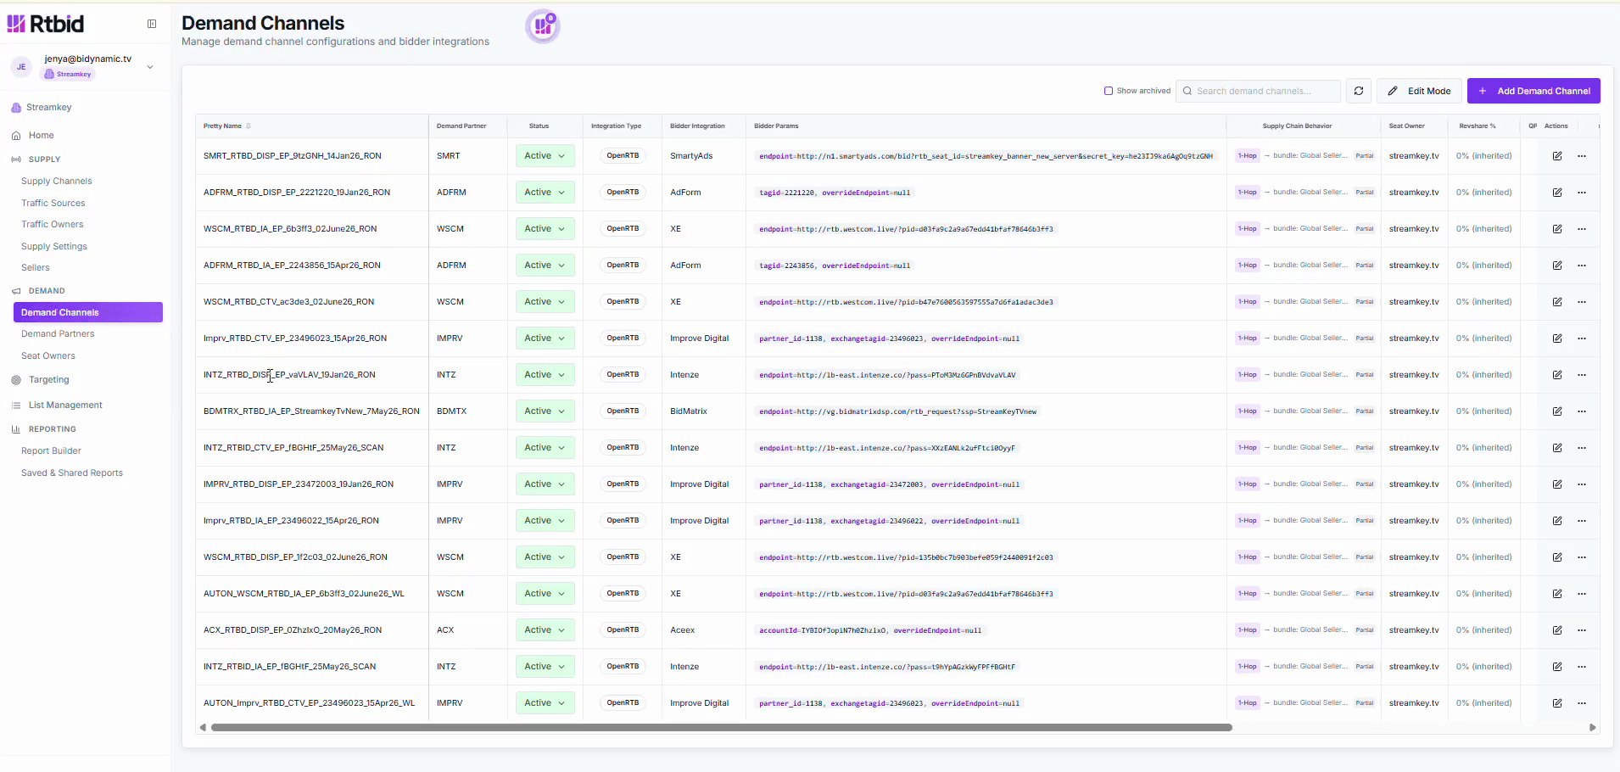Open Status dropdown for BDMTRX_RTBD_IA_EP row
This screenshot has height=772, width=1620.
[x=545, y=411]
